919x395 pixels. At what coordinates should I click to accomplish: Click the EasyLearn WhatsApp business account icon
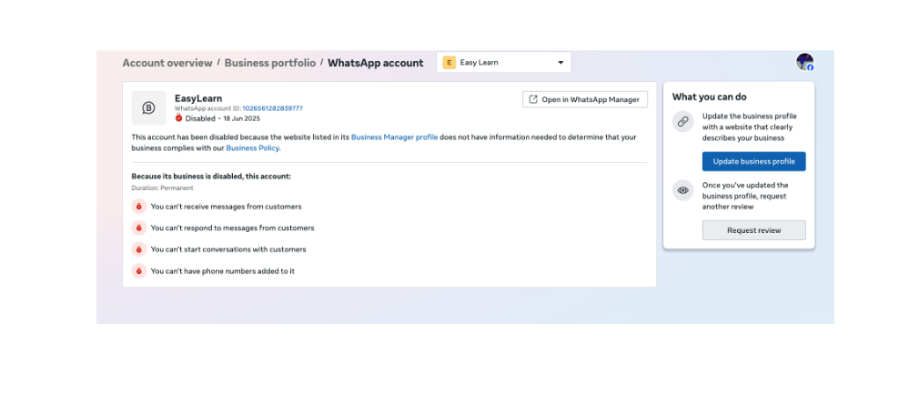tap(148, 107)
